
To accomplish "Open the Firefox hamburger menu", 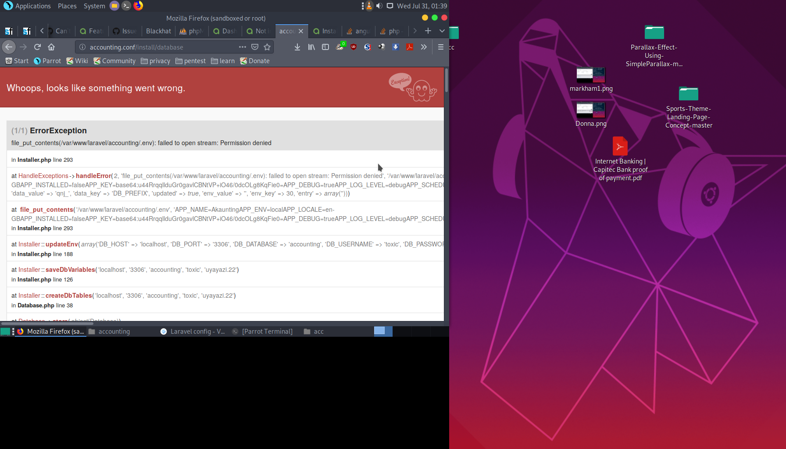I will [441, 47].
